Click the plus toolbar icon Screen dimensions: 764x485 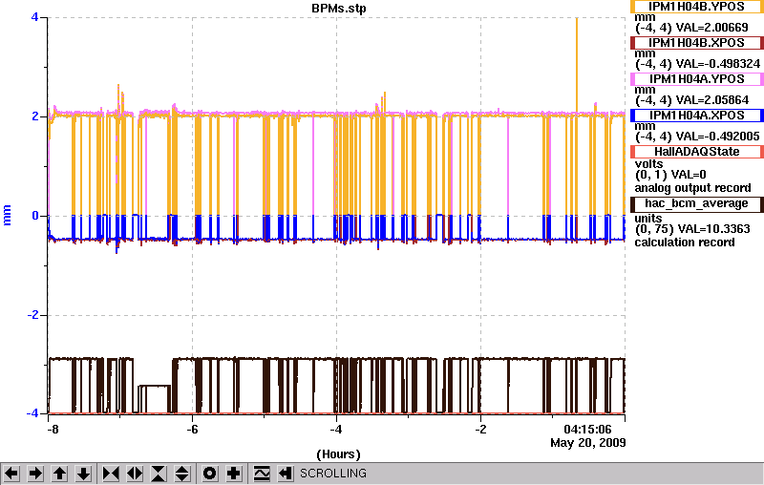pyautogui.click(x=234, y=474)
